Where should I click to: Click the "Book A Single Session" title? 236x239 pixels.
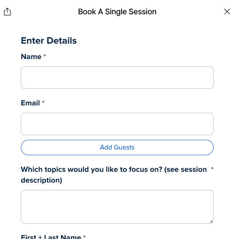pos(117,12)
